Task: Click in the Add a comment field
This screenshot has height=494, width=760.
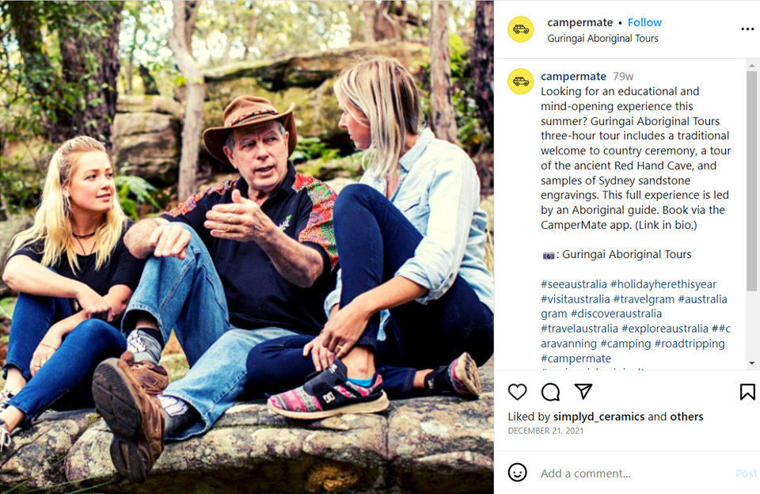Action: pos(633,473)
